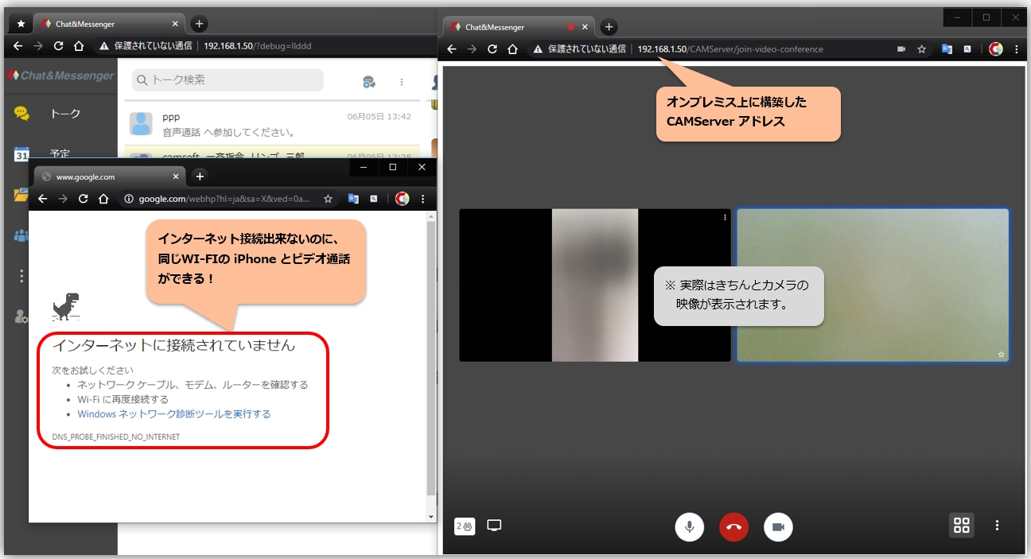The image size is (1031, 559).
Task: Reload the google.com error page
Action: (x=83, y=199)
